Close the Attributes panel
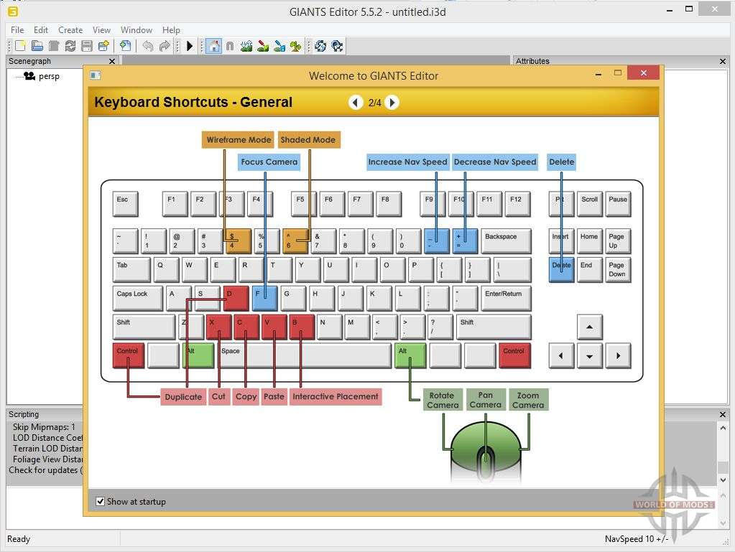 click(x=722, y=61)
